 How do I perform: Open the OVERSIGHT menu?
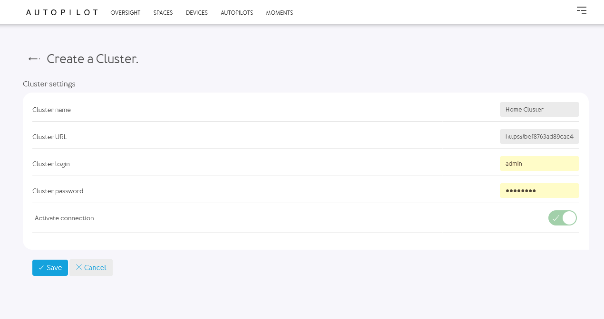126,13
